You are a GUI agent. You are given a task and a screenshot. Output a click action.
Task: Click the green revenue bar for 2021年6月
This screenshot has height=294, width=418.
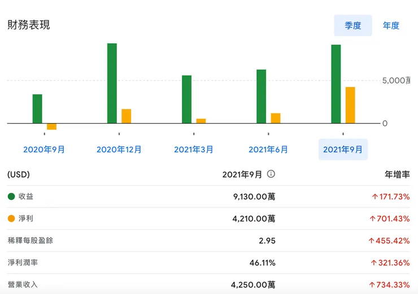click(x=261, y=96)
